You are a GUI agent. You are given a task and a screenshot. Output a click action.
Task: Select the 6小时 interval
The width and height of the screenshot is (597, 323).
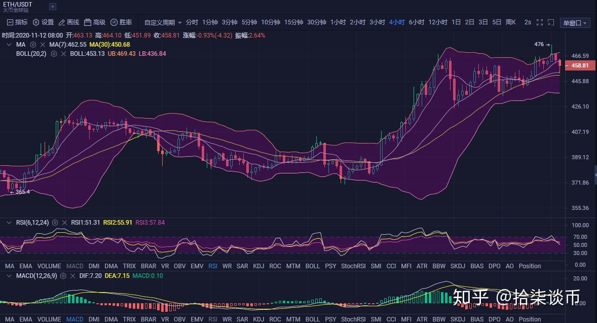tap(417, 22)
